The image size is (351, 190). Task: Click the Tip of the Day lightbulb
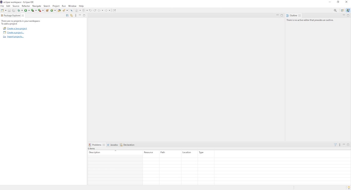[x=349, y=188]
